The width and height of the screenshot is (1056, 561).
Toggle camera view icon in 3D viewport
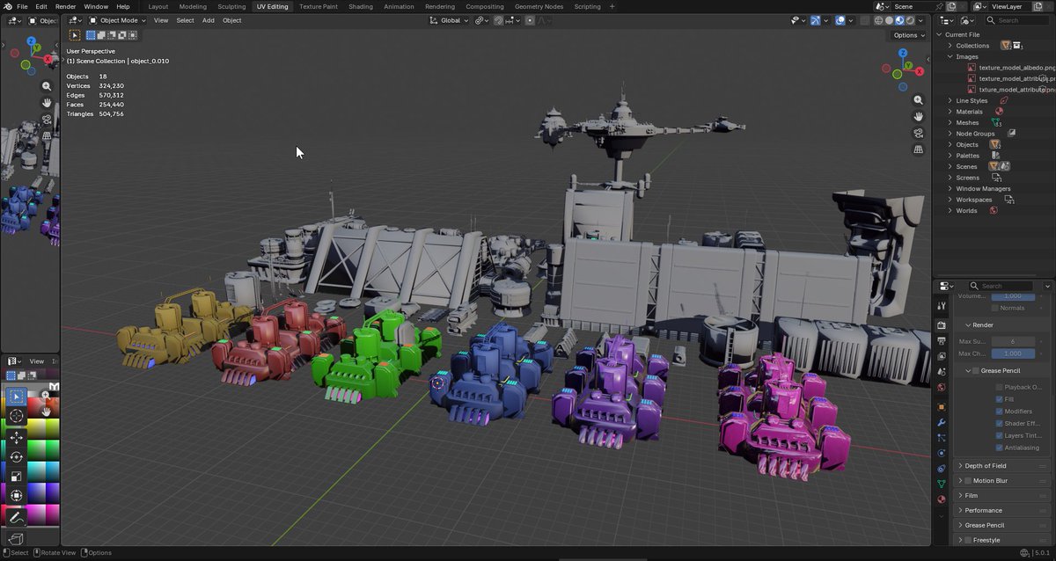pos(918,133)
